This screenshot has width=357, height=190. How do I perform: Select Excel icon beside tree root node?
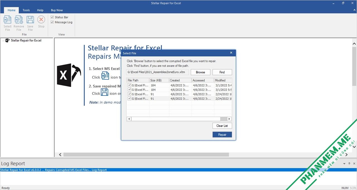pos(8,40)
